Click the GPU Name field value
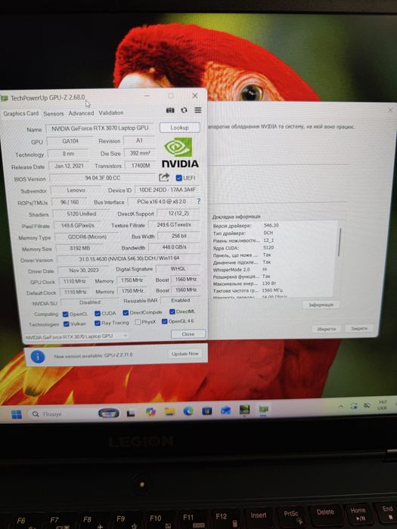The width and height of the screenshot is (397, 529). pyautogui.click(x=100, y=128)
